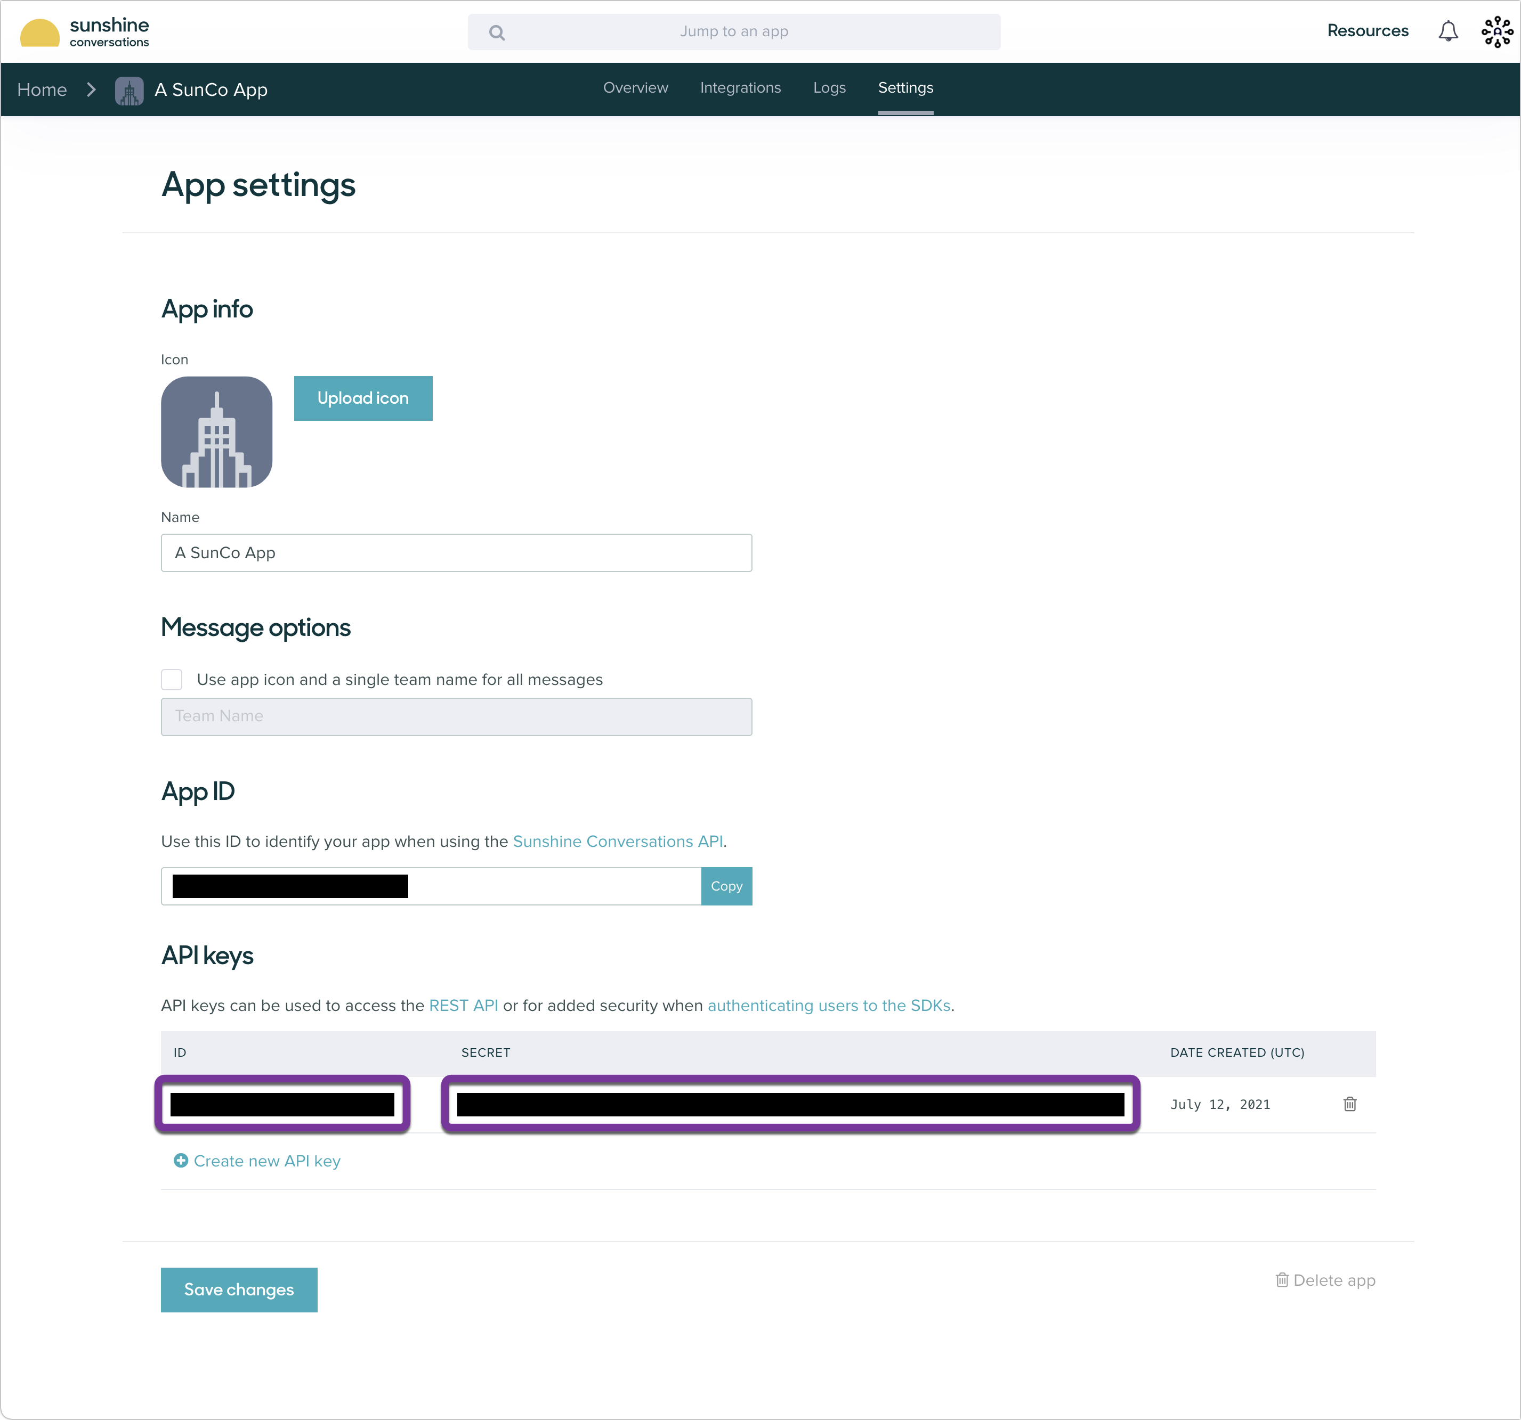Click the A SunCo App building icon

(130, 89)
